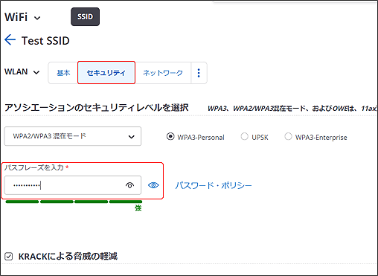Select the WPA3-Enterprise radio option
The image size is (378, 276).
288,136
